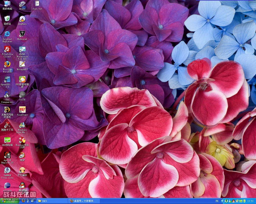Select the DAEMON Tools Lite icon
The image size is (256, 204).
pos(7,173)
